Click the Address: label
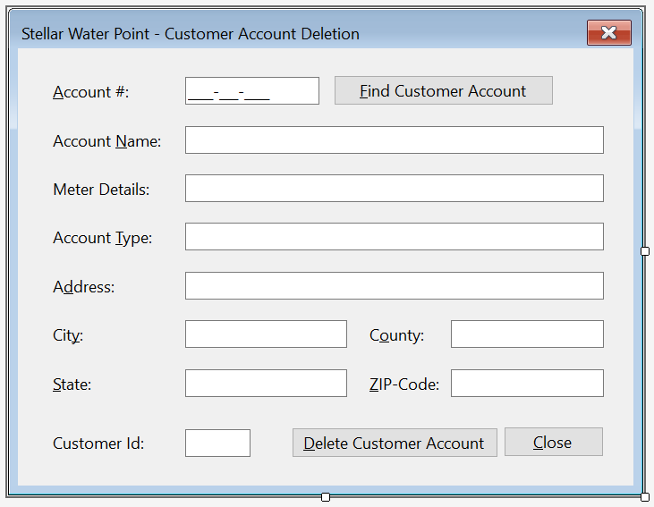The height and width of the screenshot is (507, 654). 83,287
